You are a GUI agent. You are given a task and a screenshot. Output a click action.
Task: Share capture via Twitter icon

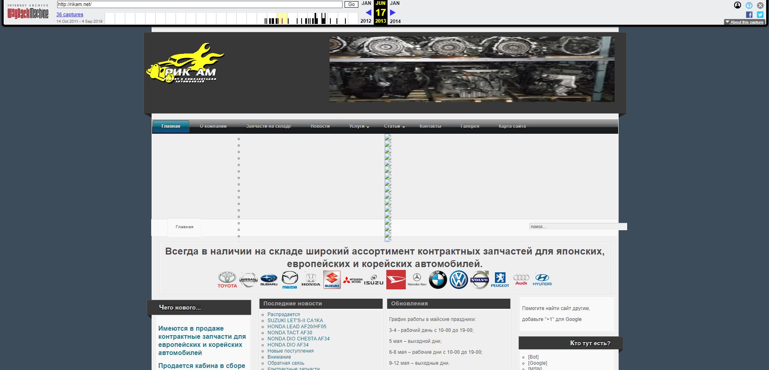point(760,15)
